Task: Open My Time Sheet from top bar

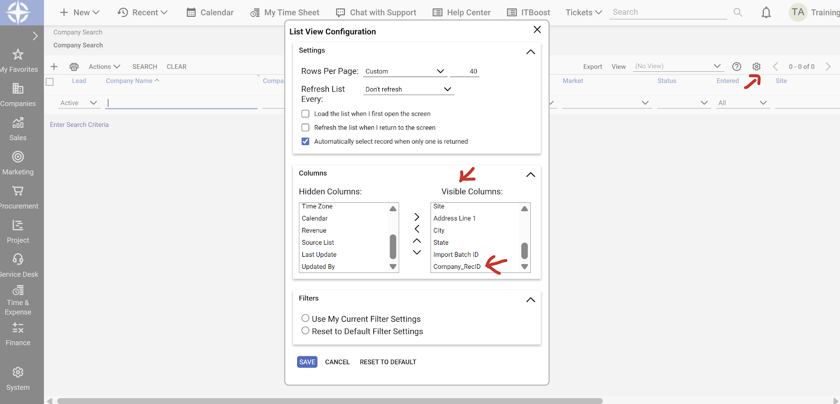Action: click(285, 13)
